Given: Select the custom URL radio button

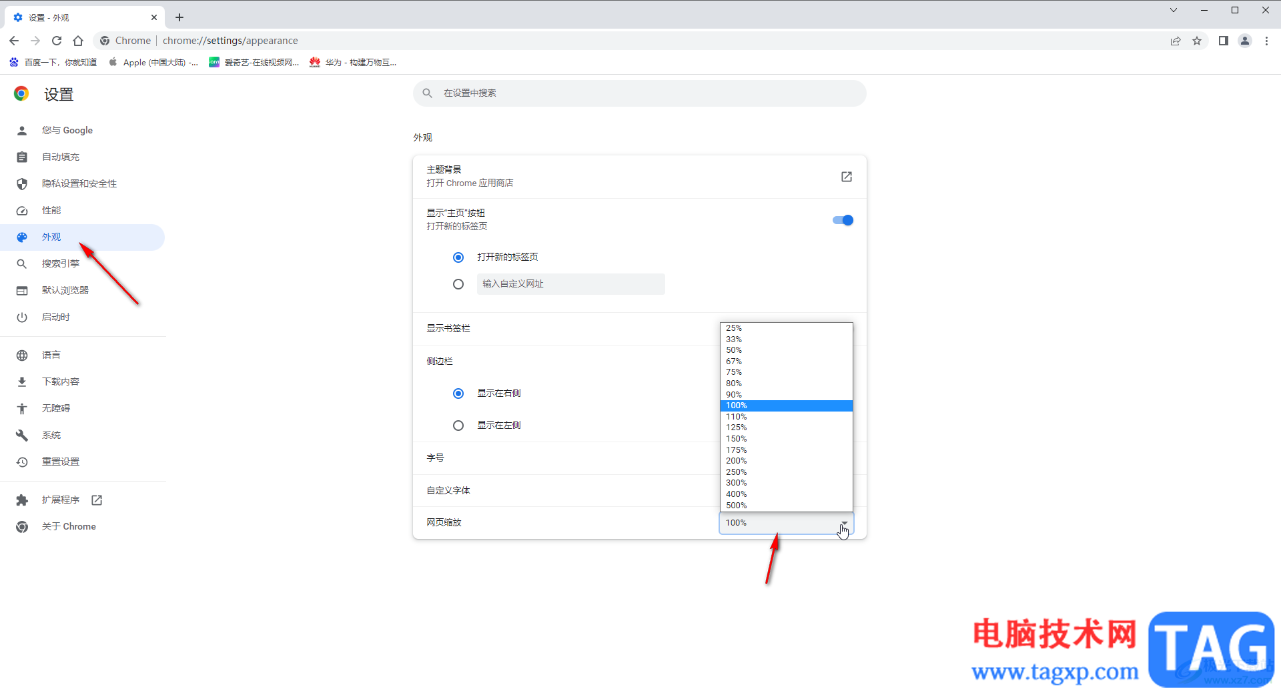Looking at the screenshot, I should [458, 284].
